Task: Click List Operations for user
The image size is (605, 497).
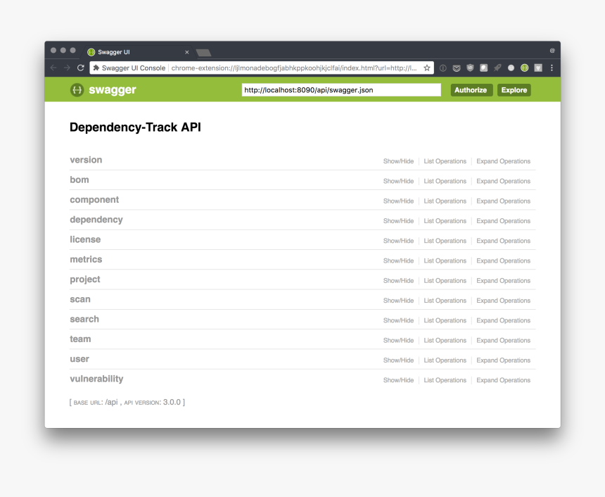Action: [445, 360]
